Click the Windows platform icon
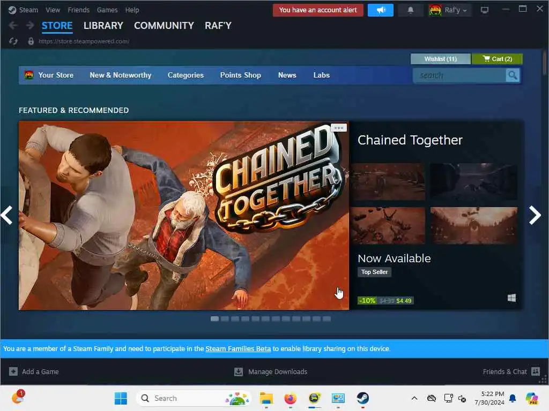The height and width of the screenshot is (411, 549). (511, 298)
